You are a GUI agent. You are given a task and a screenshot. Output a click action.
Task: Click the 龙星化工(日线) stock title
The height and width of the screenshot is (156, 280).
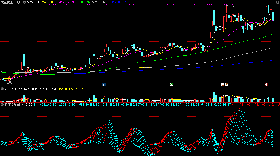(x=11, y=2)
